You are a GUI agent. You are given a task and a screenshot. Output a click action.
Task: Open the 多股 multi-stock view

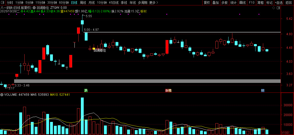pos(224,3)
